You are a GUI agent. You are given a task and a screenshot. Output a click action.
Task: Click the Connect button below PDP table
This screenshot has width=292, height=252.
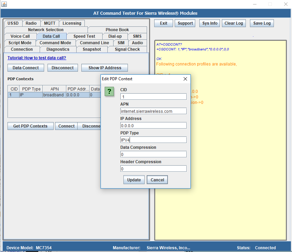click(x=66, y=126)
